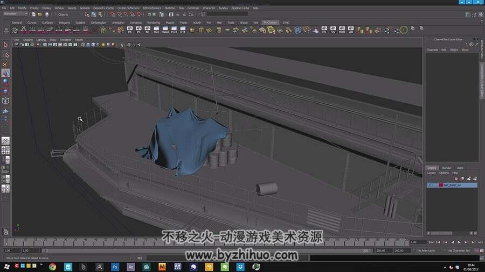Switch to the Render layer tab

446,168
